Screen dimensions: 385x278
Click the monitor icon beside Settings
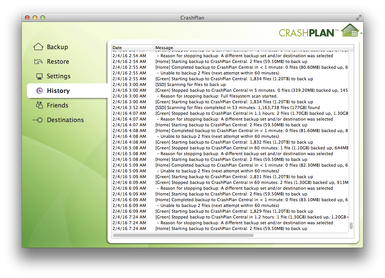(x=39, y=76)
